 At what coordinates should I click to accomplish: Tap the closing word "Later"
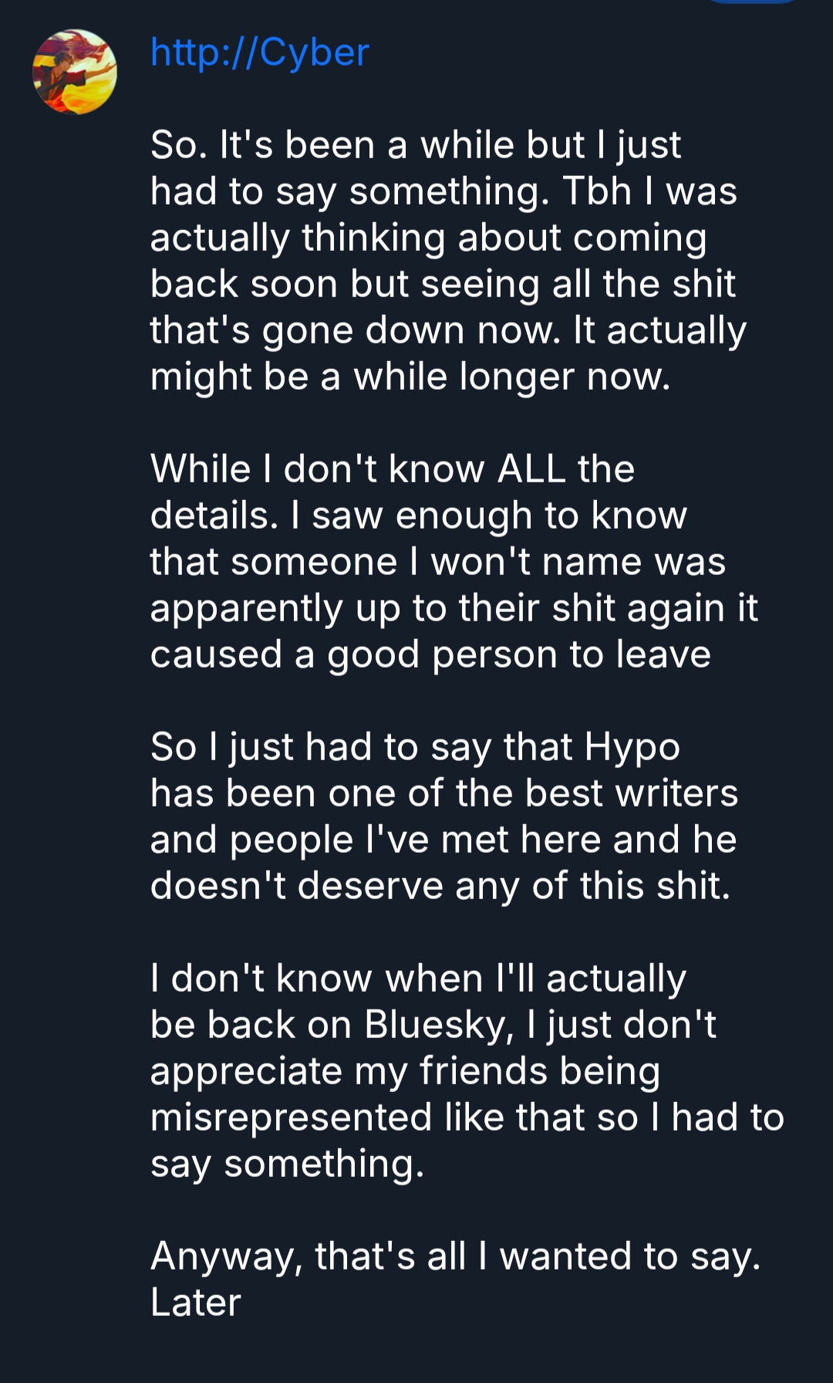196,1303
